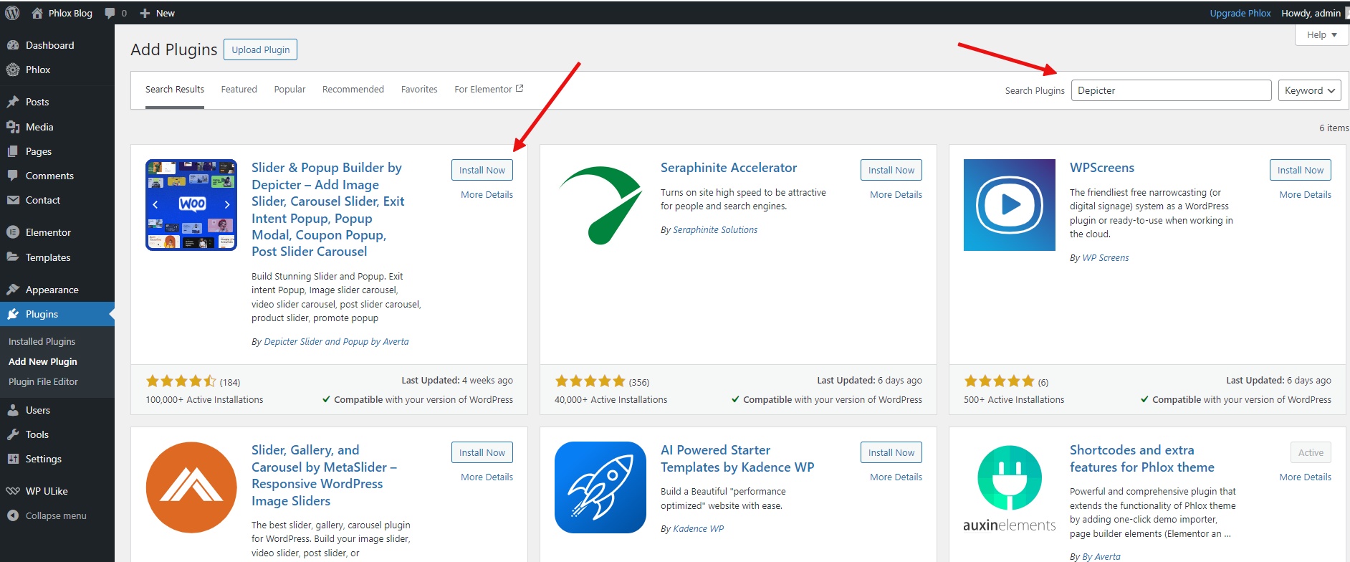The image size is (1350, 562).
Task: Click the Depicter five-star rating
Action: point(181,381)
